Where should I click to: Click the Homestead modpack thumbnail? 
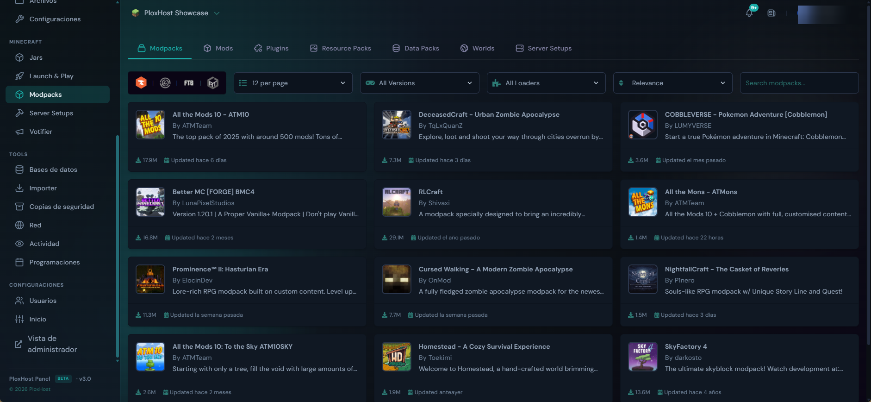click(x=397, y=357)
